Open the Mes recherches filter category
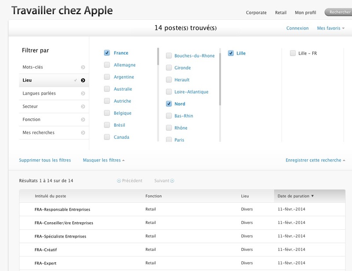The image size is (352, 271). [x=54, y=133]
